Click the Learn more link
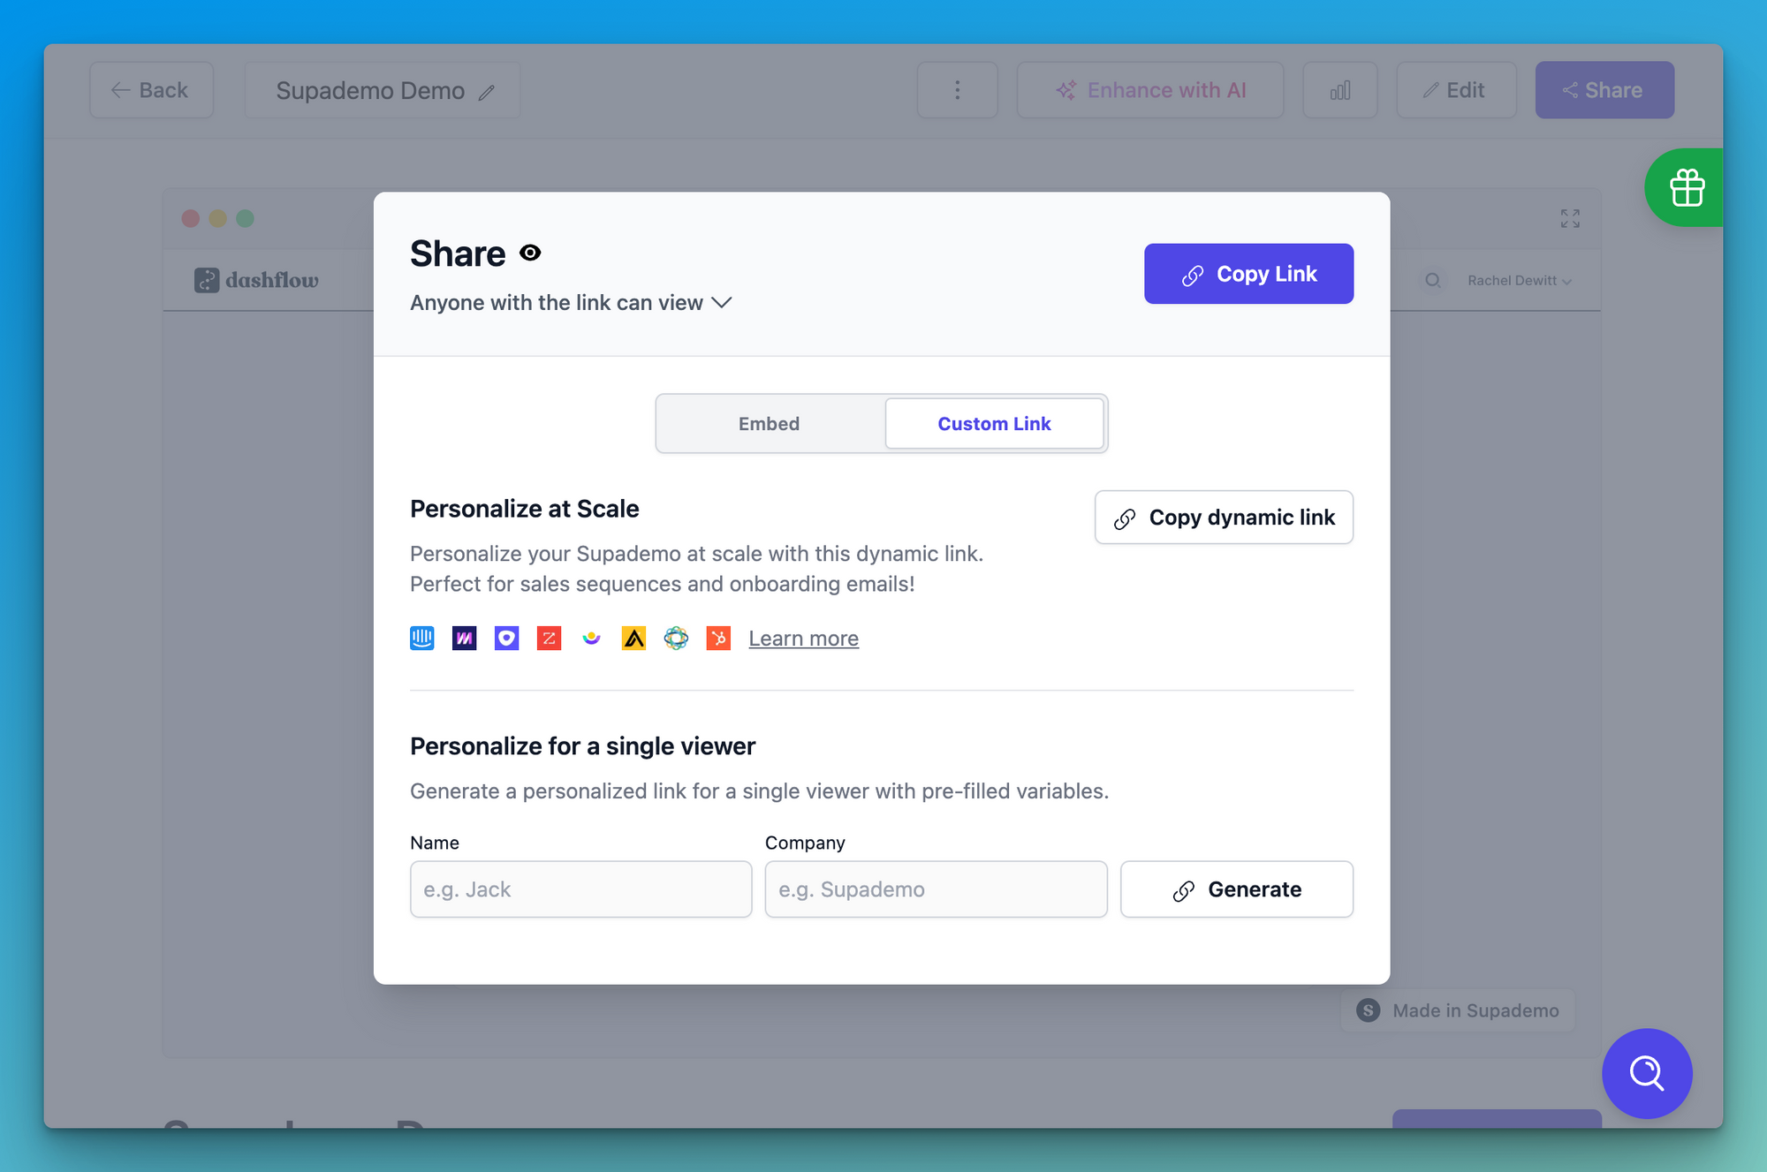The width and height of the screenshot is (1767, 1172). (801, 637)
